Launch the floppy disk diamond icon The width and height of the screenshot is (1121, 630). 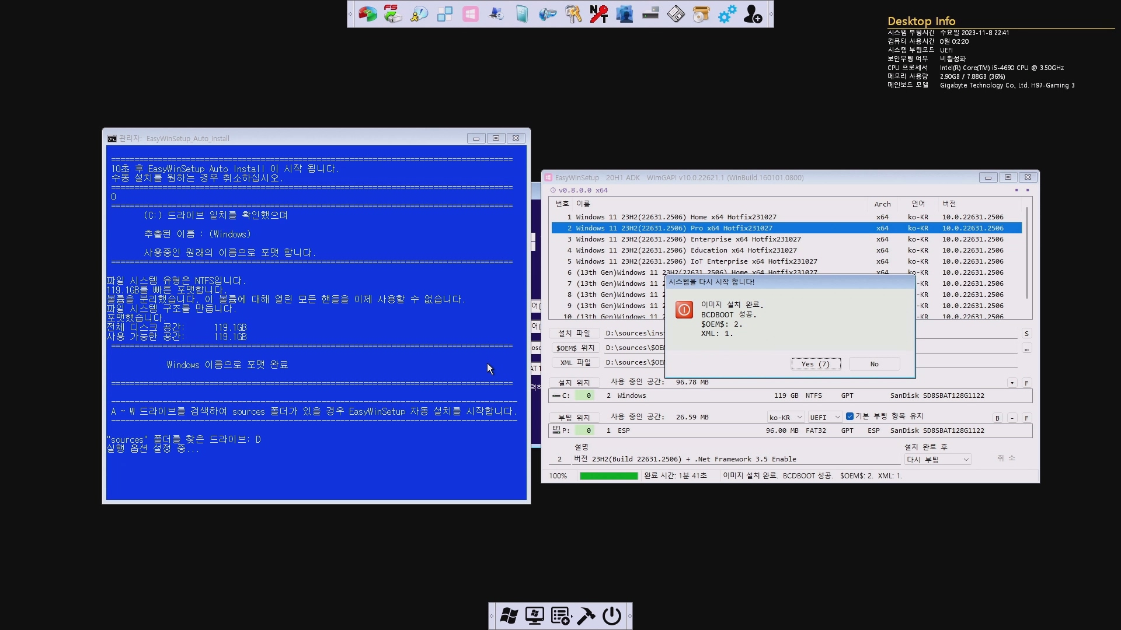[x=676, y=14]
